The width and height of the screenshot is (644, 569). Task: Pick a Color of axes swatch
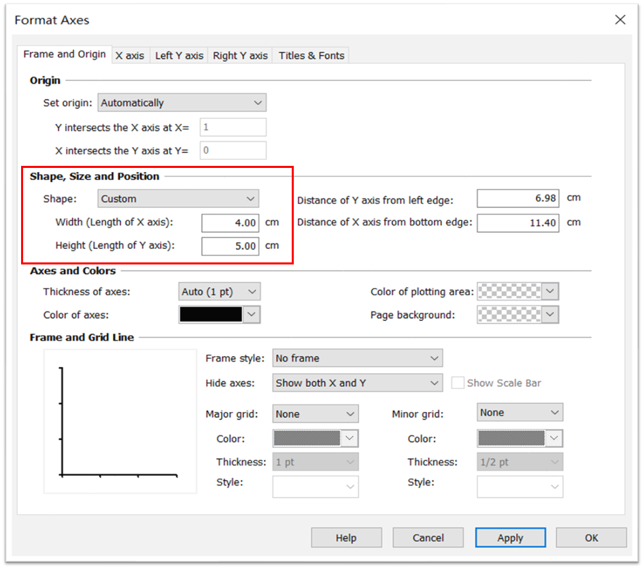pos(220,315)
